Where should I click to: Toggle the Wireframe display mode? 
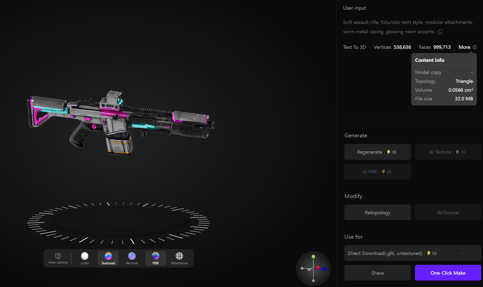click(x=179, y=258)
